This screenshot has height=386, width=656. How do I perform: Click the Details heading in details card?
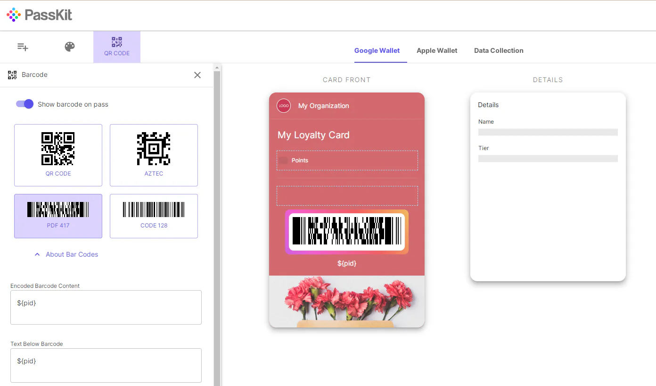[x=488, y=105]
